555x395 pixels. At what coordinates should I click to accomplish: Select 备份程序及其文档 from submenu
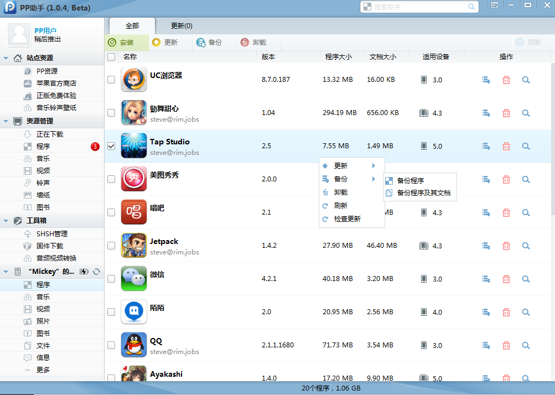[x=423, y=193]
